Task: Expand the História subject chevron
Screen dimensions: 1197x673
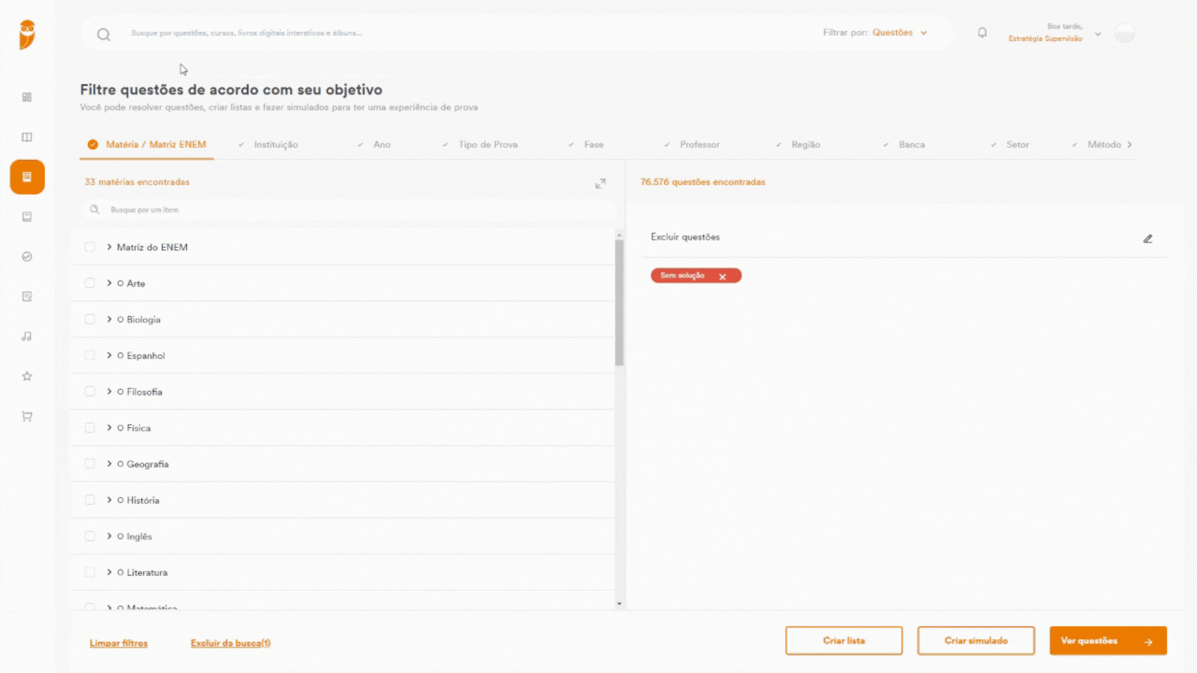Action: pyautogui.click(x=109, y=500)
